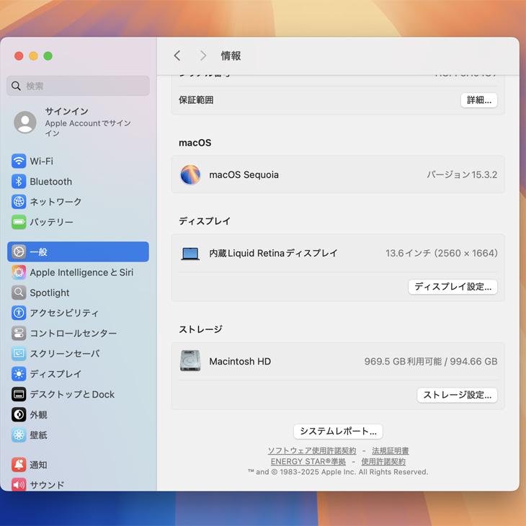Click the 詳細... warranty button
The height and width of the screenshot is (526, 526).
coord(479,100)
